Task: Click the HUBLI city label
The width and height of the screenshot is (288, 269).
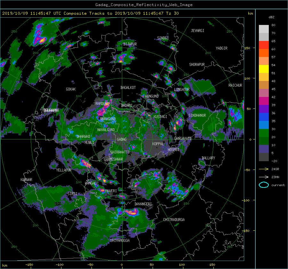Action: 89,143
